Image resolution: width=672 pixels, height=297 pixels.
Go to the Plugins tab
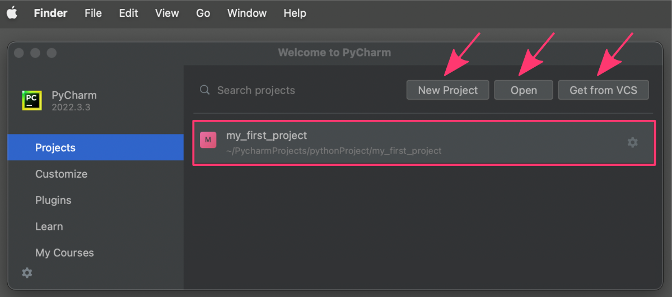point(53,200)
